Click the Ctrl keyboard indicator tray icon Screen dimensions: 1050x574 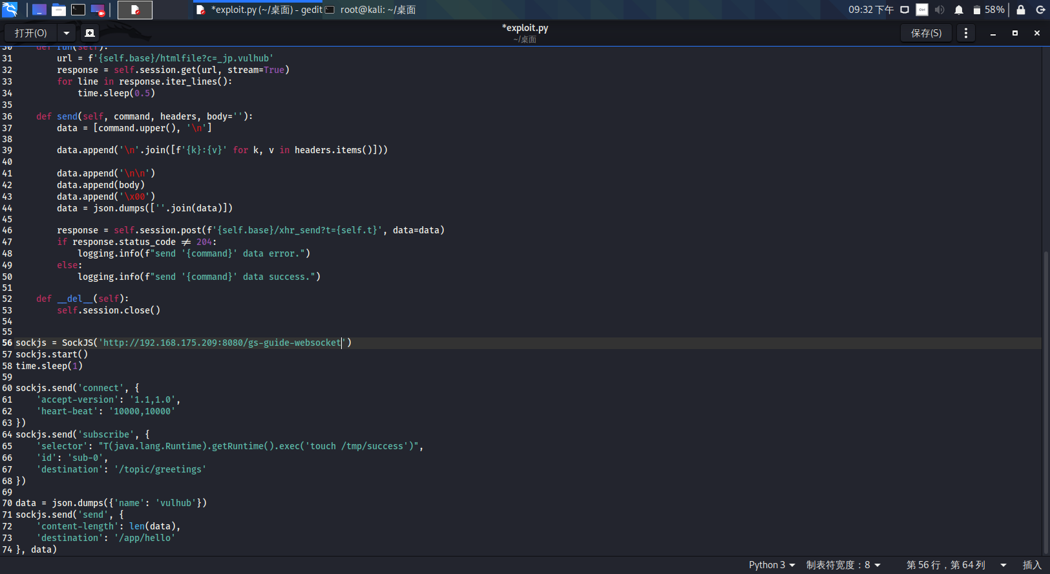922,10
